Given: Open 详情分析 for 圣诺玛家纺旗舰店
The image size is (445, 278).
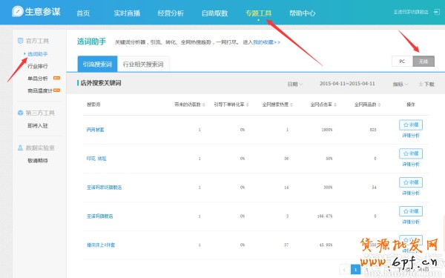Looking at the screenshot, I should coord(411,193).
